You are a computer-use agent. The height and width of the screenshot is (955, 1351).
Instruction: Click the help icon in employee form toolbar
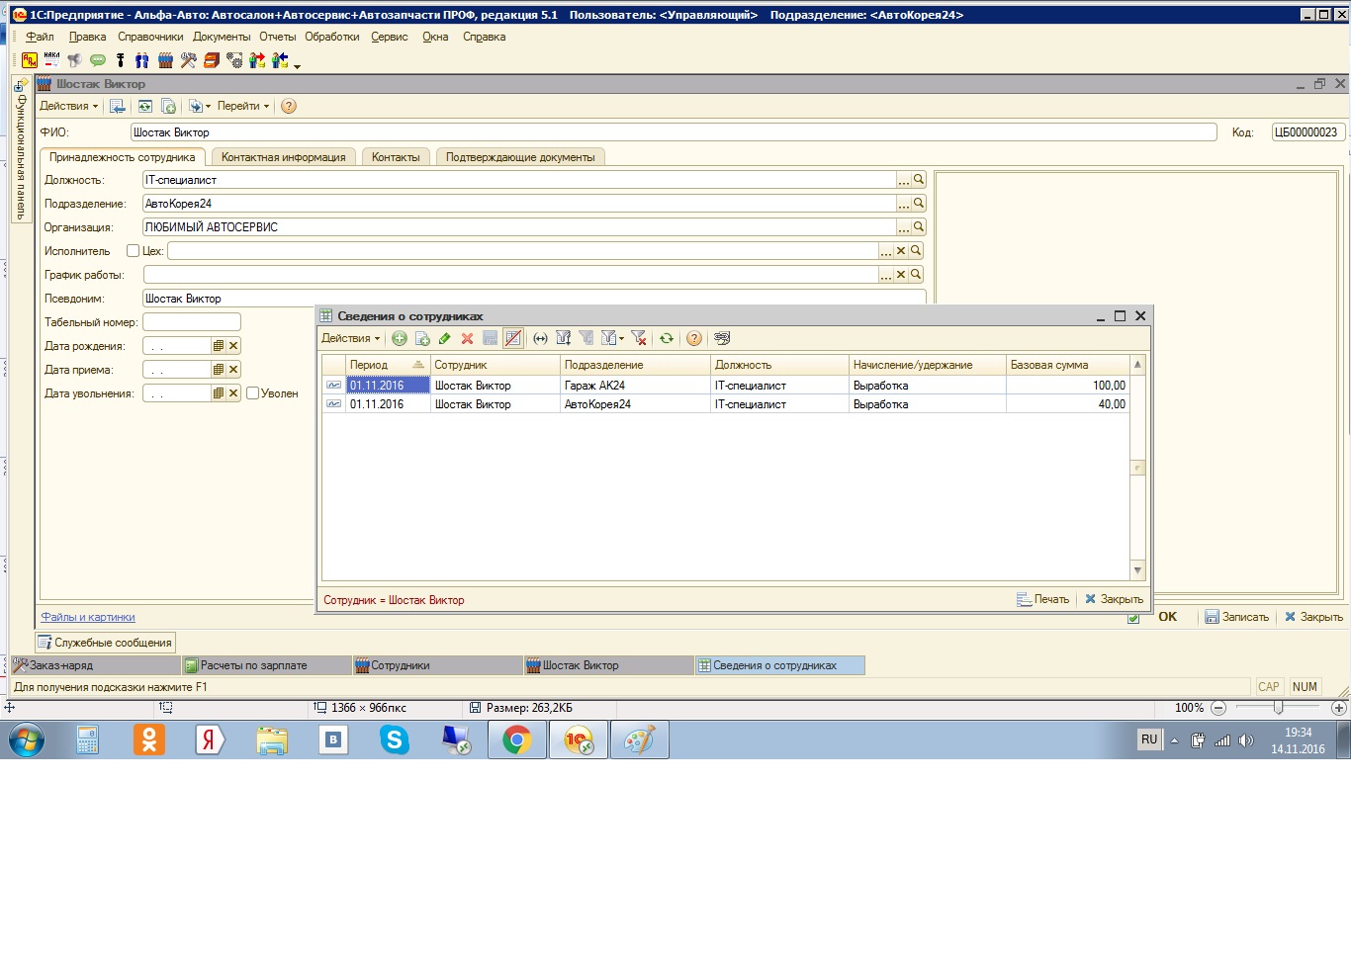pos(289,106)
